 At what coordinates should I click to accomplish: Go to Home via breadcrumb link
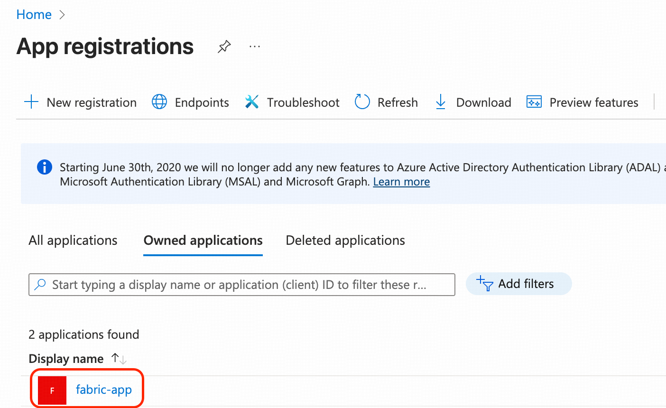pos(34,15)
